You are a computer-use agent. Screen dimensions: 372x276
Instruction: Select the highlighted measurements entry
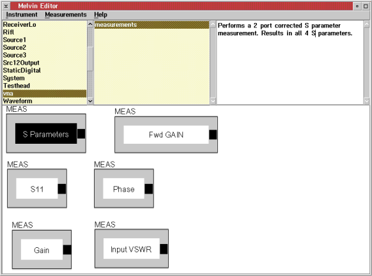coord(151,25)
